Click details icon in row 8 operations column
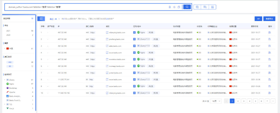Image resolution: width=280 pixels, height=113 pixels. (269, 79)
